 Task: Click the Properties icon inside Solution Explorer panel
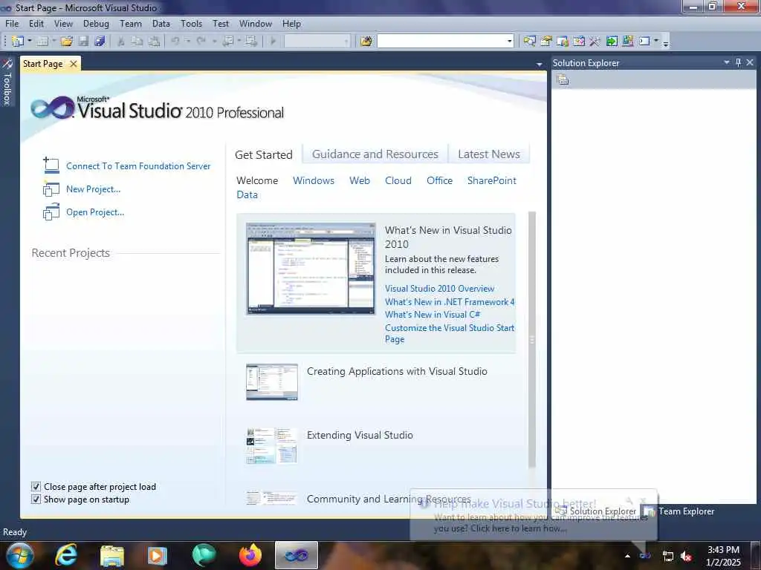(563, 79)
